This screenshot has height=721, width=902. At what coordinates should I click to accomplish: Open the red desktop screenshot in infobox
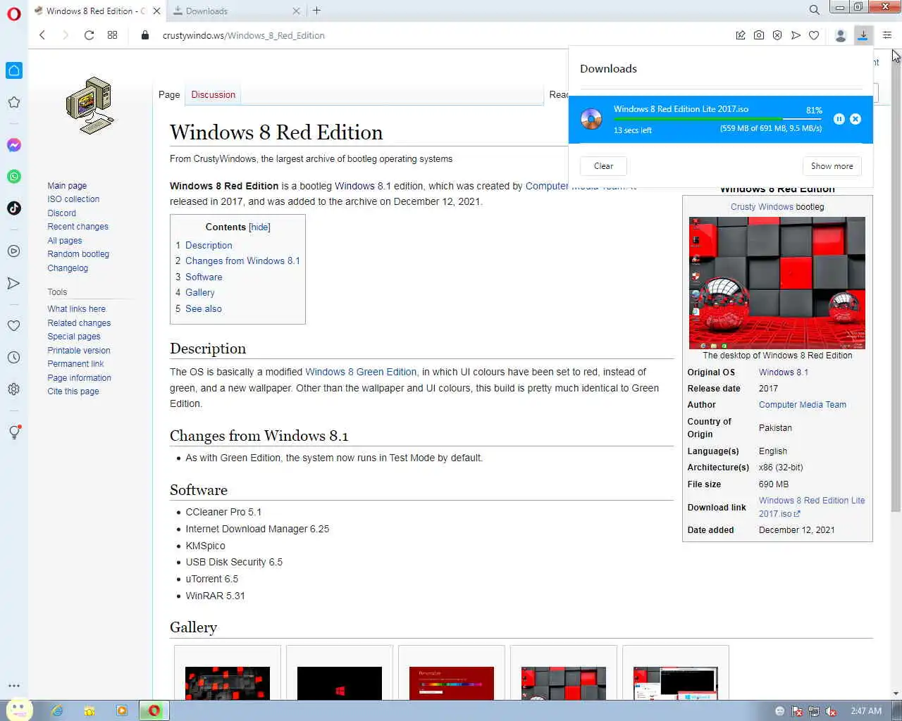[x=777, y=283]
